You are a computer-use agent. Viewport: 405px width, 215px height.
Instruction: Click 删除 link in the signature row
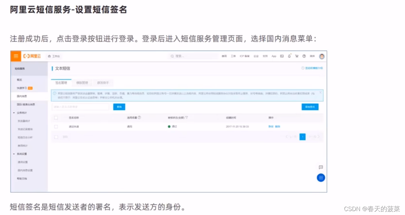click(277, 126)
